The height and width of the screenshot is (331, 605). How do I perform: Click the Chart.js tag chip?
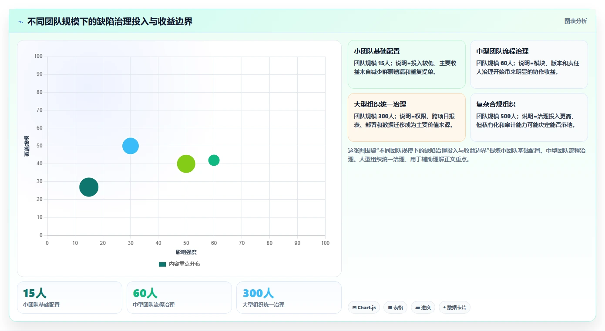coord(364,308)
